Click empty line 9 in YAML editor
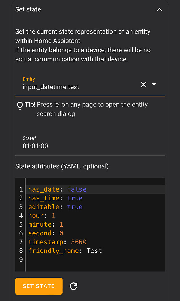The width and height of the screenshot is (180, 301). point(95,260)
